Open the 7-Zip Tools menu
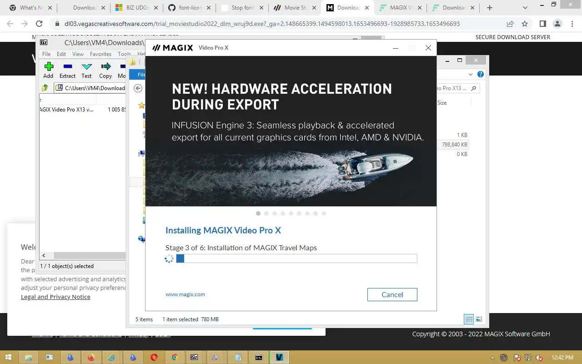This screenshot has width=582, height=364. [x=124, y=54]
